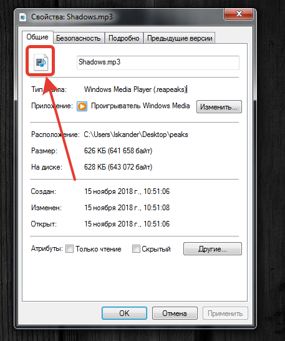Click the Открыт date value
This screenshot has height=341, width=285.
[x=127, y=224]
